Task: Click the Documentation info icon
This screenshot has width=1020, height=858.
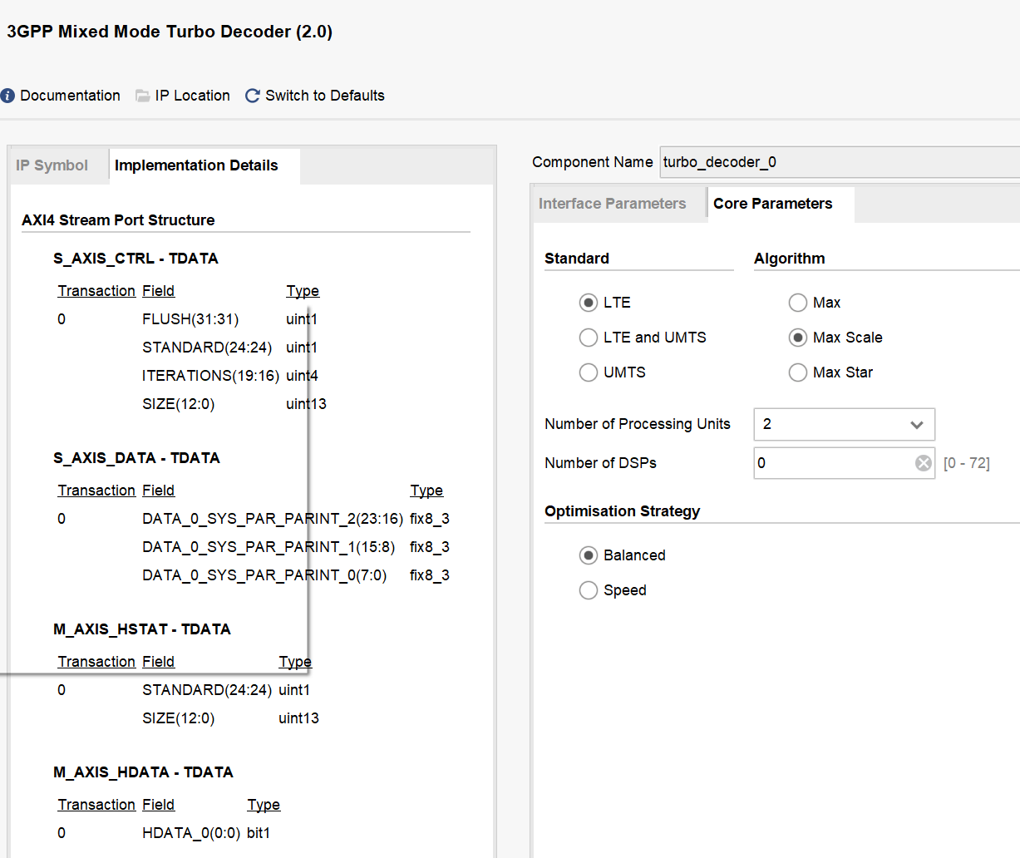Action: coord(7,96)
